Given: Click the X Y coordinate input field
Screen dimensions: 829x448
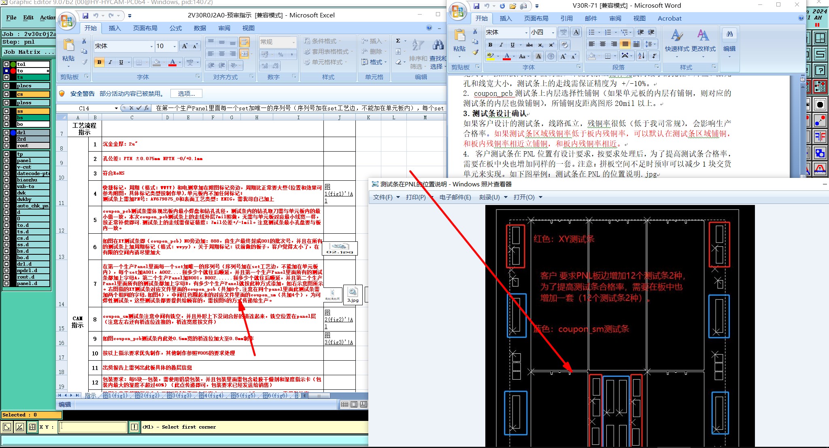Looking at the screenshot, I should coord(93,427).
